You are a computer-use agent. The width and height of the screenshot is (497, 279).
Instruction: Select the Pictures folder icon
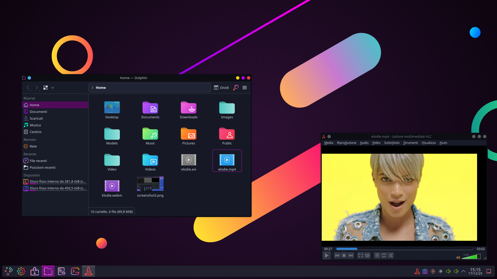tap(189, 134)
